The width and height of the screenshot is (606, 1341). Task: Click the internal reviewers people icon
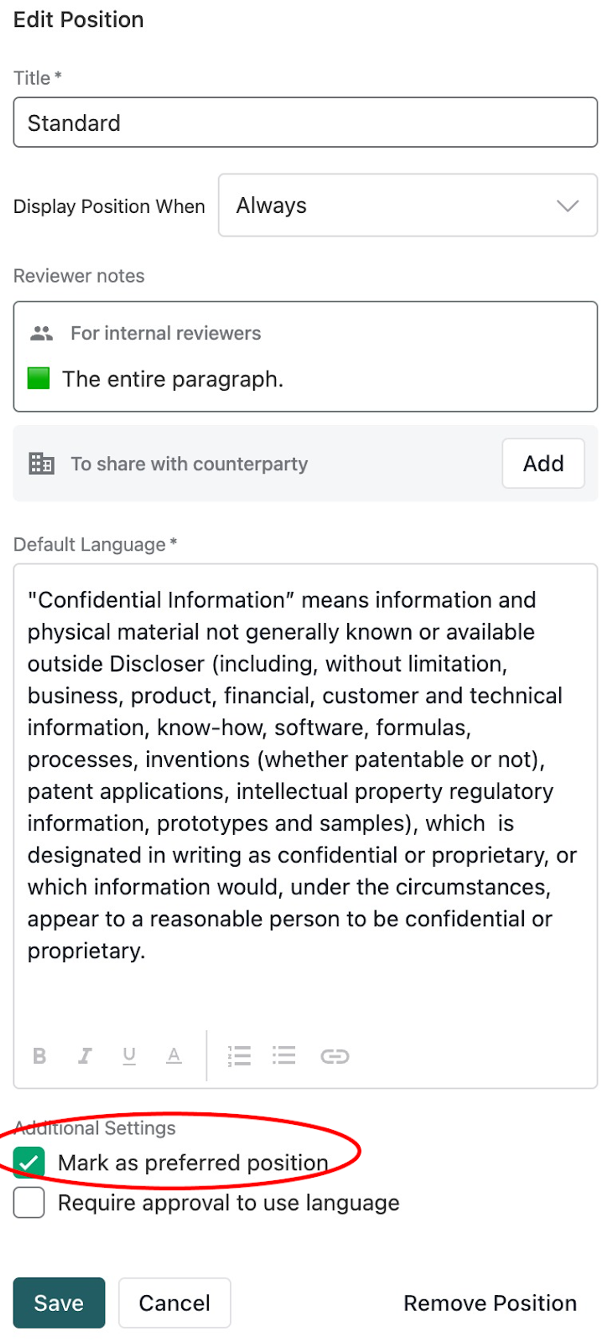[42, 333]
